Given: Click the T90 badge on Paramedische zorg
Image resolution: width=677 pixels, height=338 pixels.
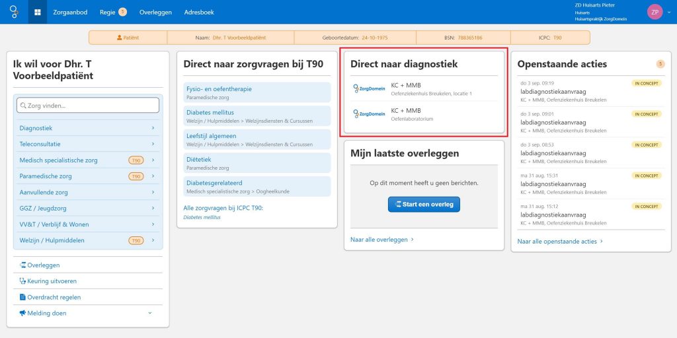Looking at the screenshot, I should coord(136,176).
